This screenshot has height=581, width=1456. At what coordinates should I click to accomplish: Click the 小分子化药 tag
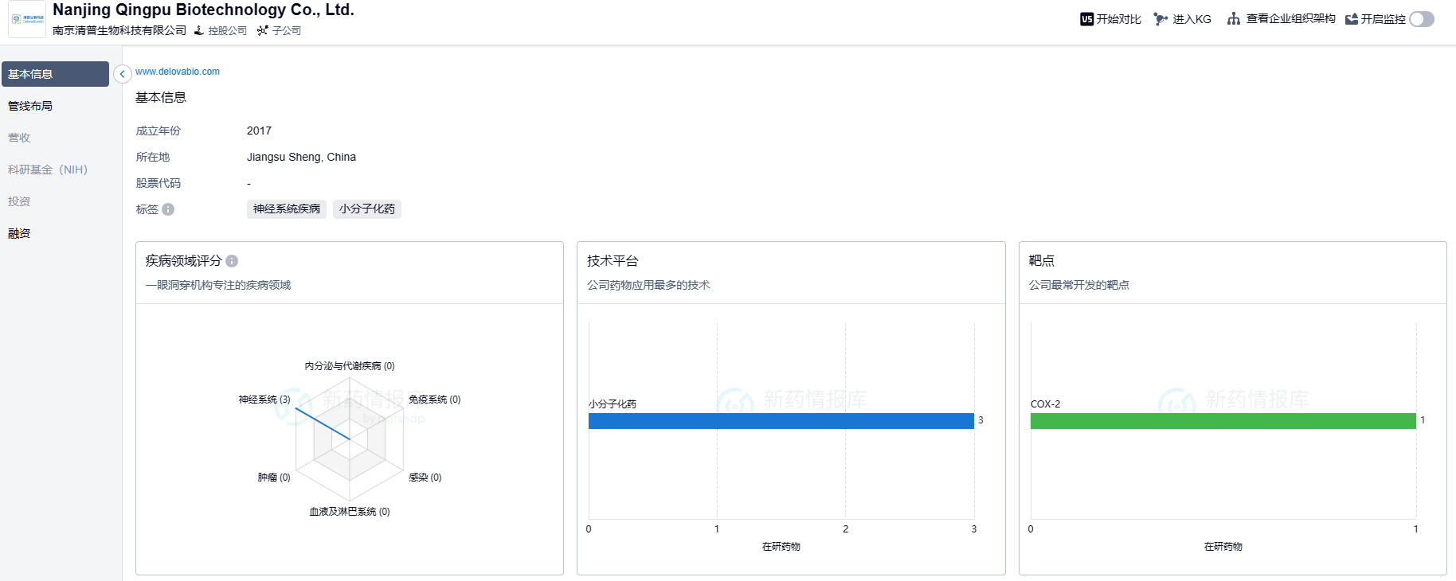coord(366,209)
